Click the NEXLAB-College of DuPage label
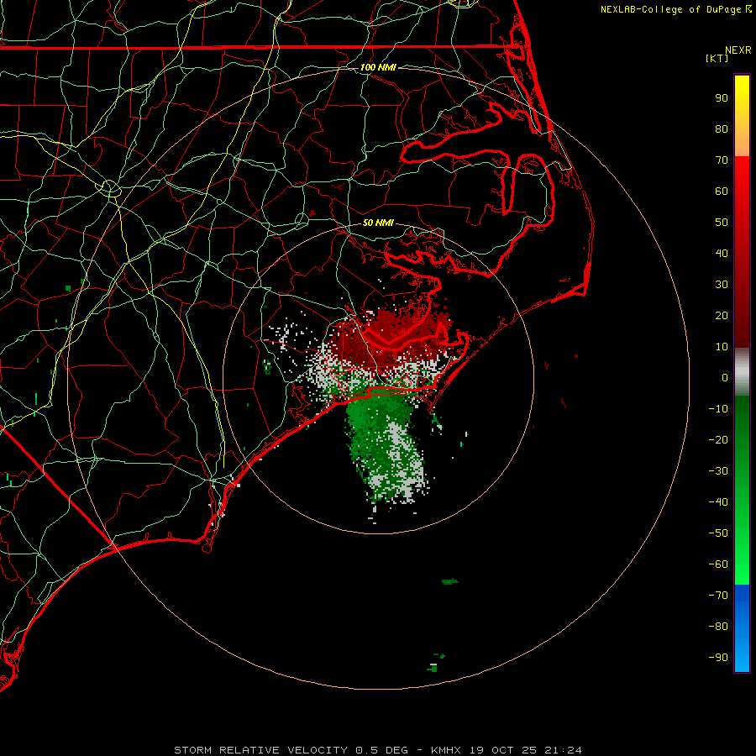756x756 pixels. (676, 9)
